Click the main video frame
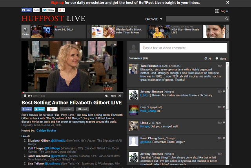The width and height of the screenshot is (251, 168). (72, 66)
